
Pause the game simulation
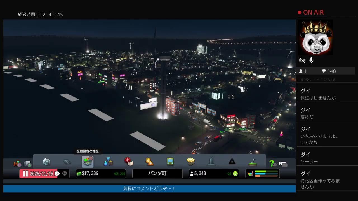pyautogui.click(x=25, y=174)
